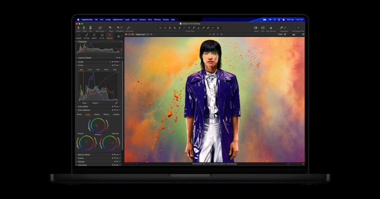Open the image layer selection dropdown
Image resolution: width=380 pixels, height=199 pixels.
(x=142, y=34)
